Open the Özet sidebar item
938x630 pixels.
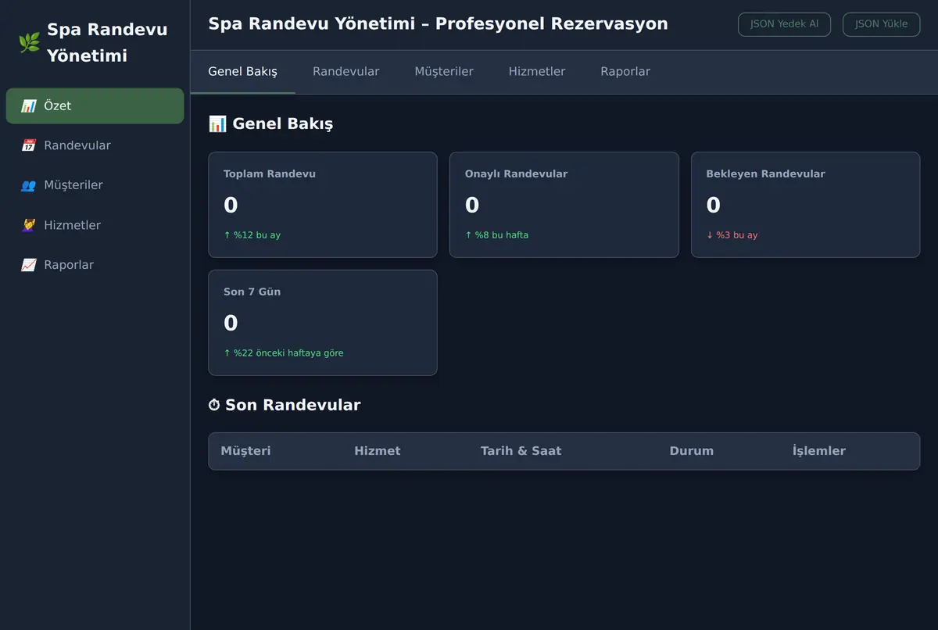click(95, 106)
